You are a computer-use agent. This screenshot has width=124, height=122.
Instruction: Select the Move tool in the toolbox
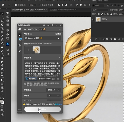2,14
